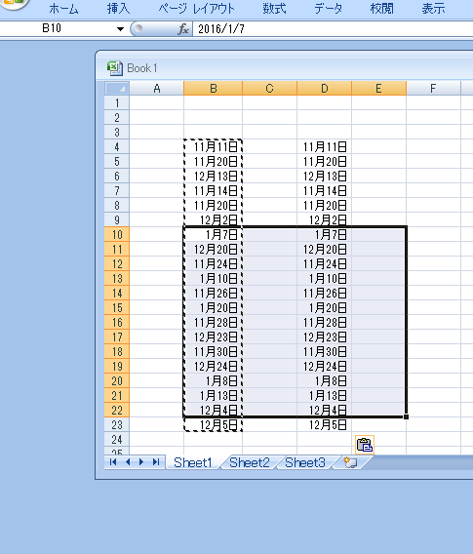
Task: Click cell B13 with 1月10日
Action: pos(214,278)
